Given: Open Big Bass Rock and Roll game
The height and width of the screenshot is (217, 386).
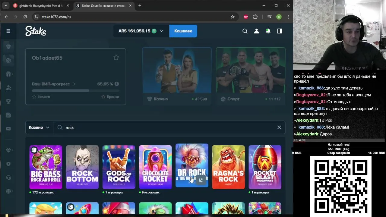Looking at the screenshot, I should (x=46, y=167).
